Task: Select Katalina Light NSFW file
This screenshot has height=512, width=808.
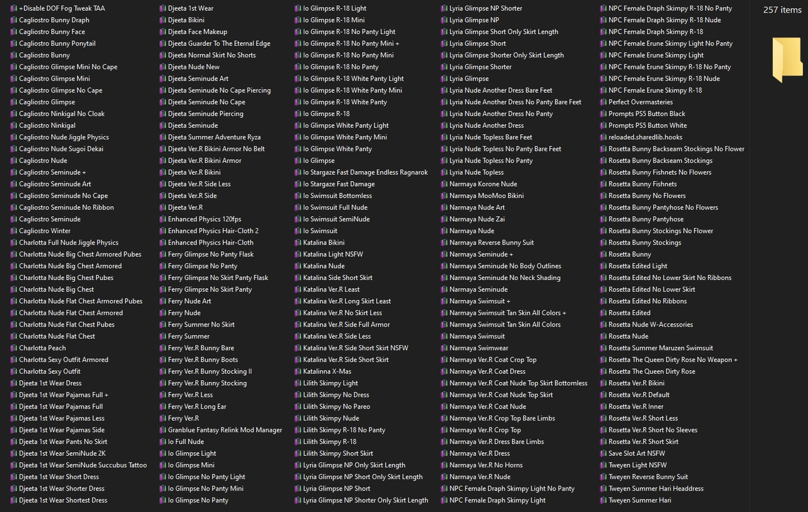Action: pos(333,254)
